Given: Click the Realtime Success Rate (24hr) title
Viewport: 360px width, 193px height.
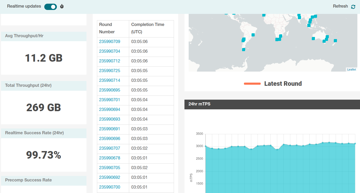Looking at the screenshot, I should tap(34, 133).
